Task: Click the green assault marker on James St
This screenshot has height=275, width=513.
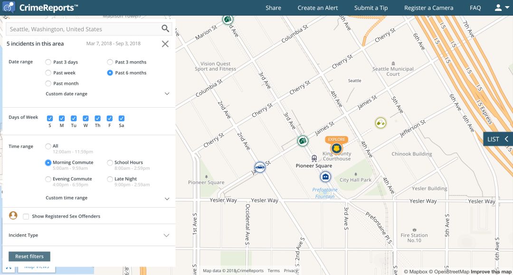Action: [303, 141]
